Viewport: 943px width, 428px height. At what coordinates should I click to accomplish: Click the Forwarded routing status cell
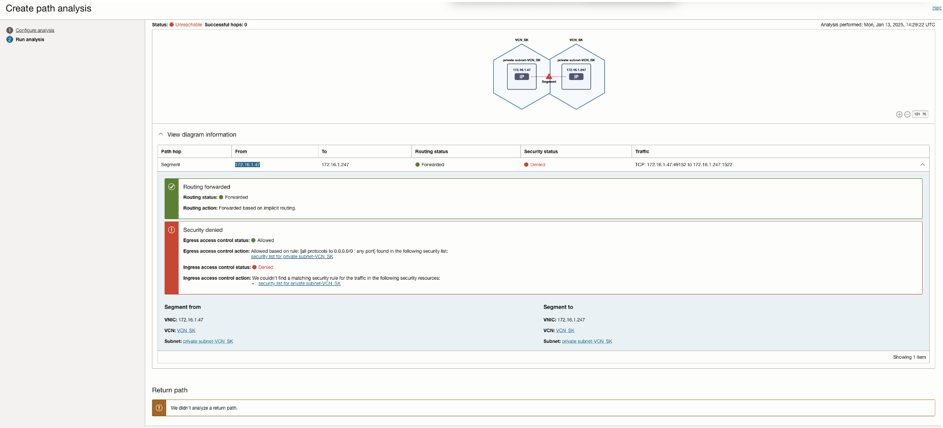430,165
